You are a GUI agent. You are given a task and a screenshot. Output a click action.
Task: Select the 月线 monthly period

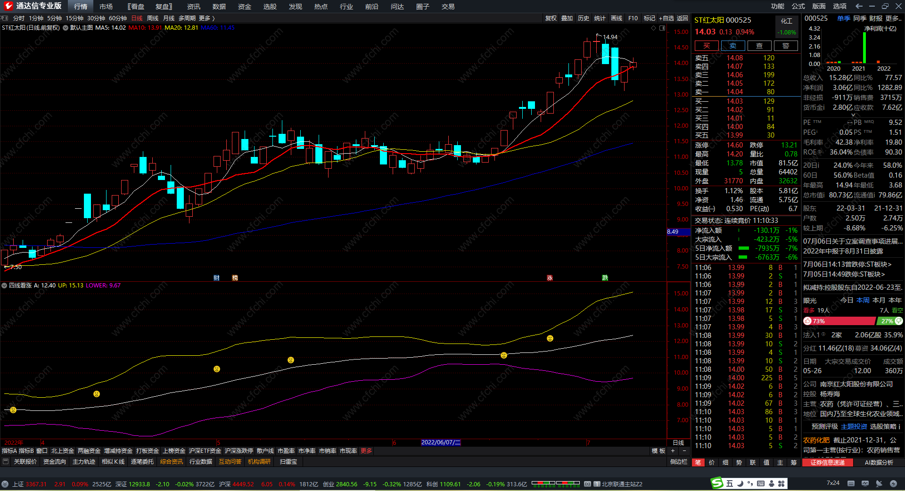[169, 18]
